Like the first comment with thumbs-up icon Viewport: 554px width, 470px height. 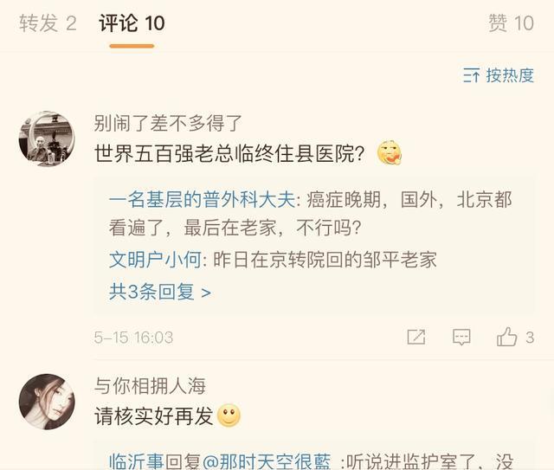tap(506, 337)
